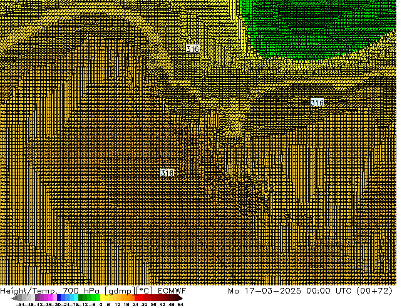
Task: Click the "ECMWF" model name
Action: pyautogui.click(x=172, y=291)
